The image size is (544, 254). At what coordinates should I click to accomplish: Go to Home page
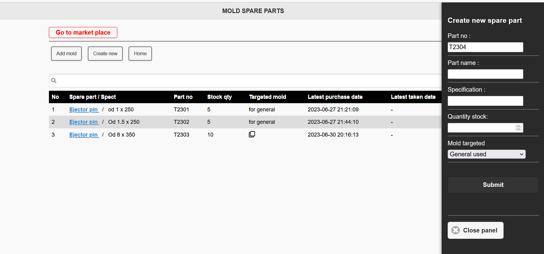pyautogui.click(x=140, y=53)
